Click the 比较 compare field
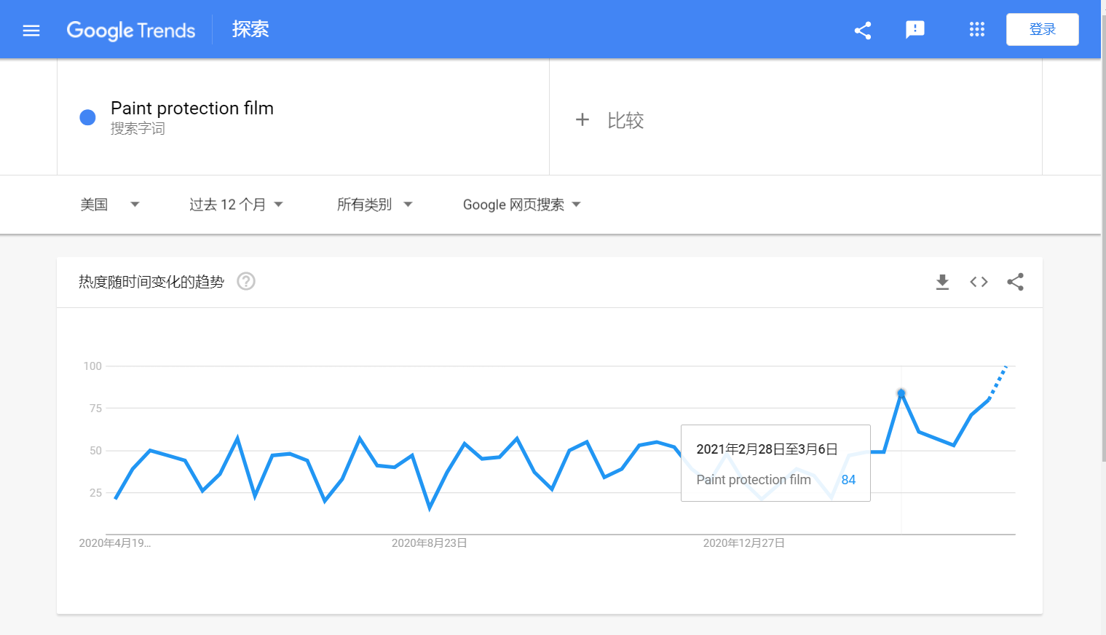Viewport: 1106px width, 635px height. tap(625, 120)
